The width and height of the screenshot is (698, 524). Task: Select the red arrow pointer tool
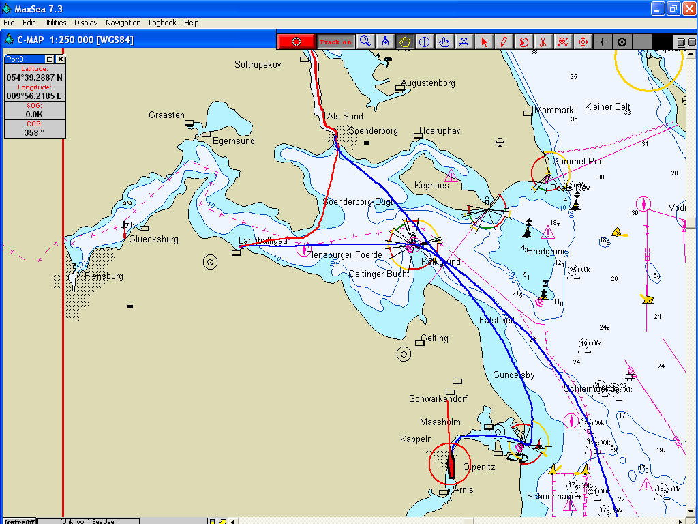pyautogui.click(x=484, y=42)
